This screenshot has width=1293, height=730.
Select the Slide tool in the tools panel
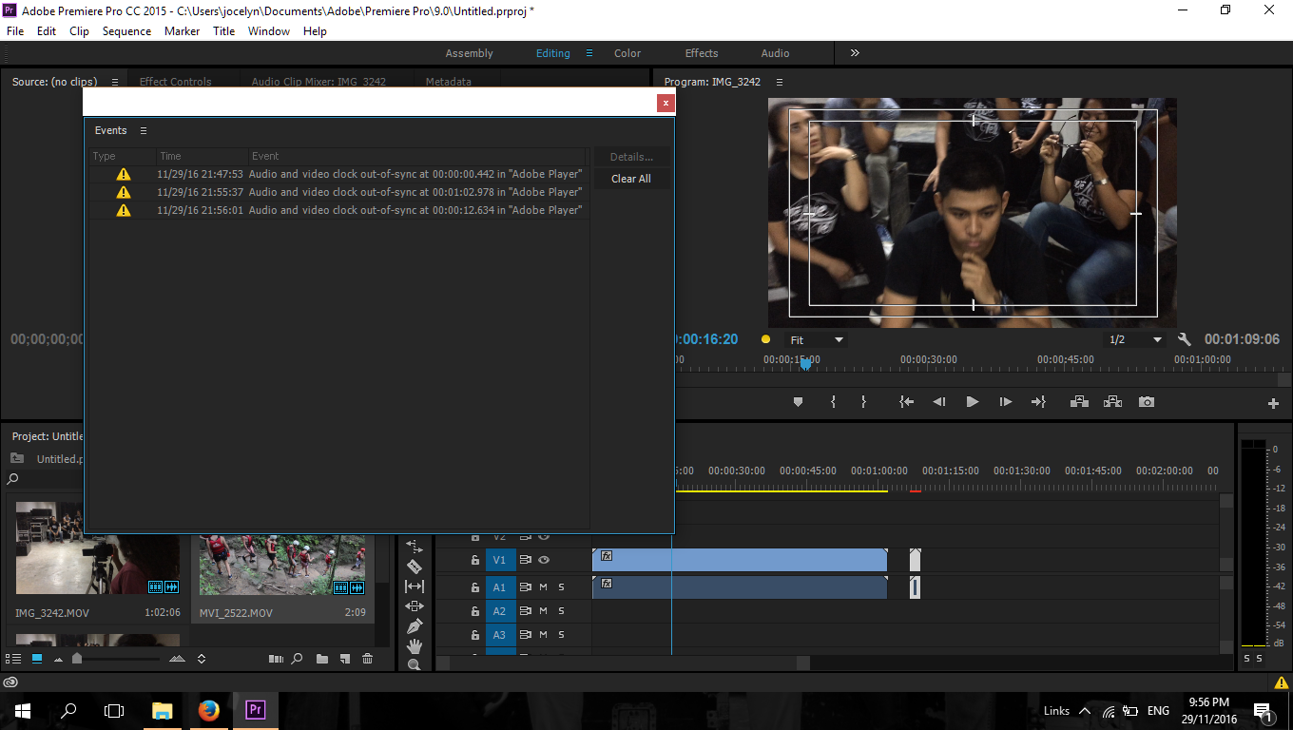415,606
